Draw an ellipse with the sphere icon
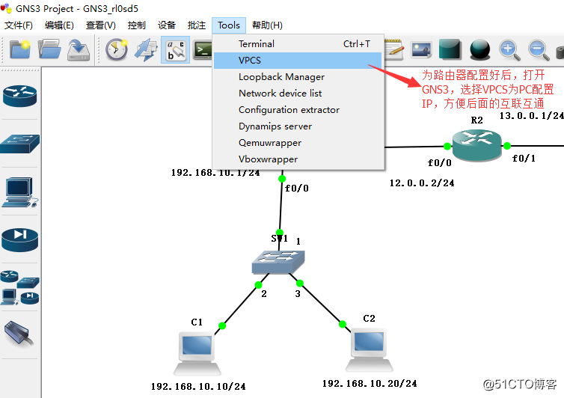Image resolution: width=564 pixels, height=398 pixels. [479, 49]
